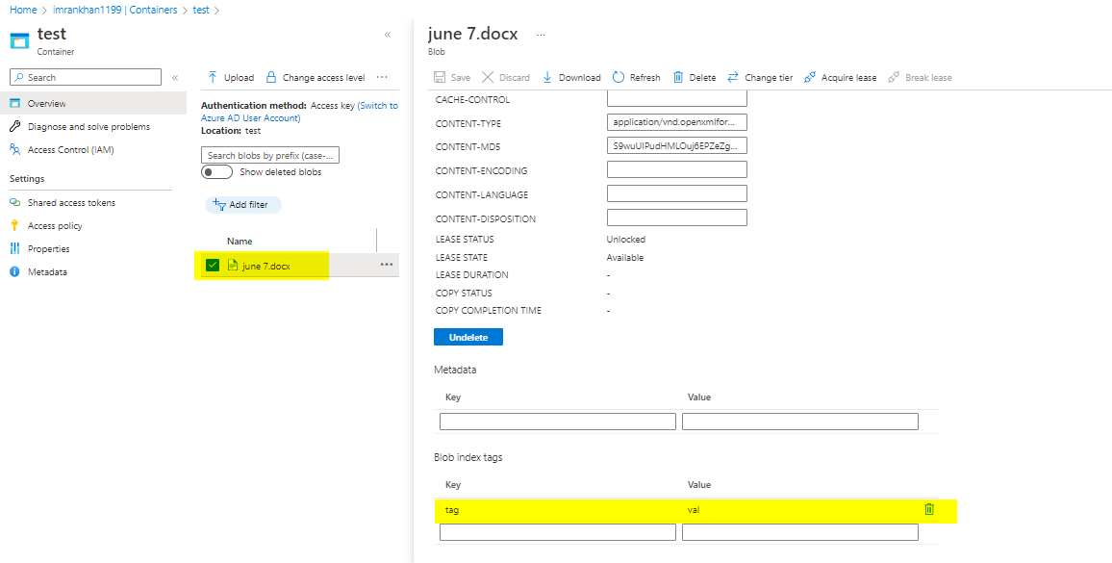
Task: Click the Undelete button
Action: point(468,338)
